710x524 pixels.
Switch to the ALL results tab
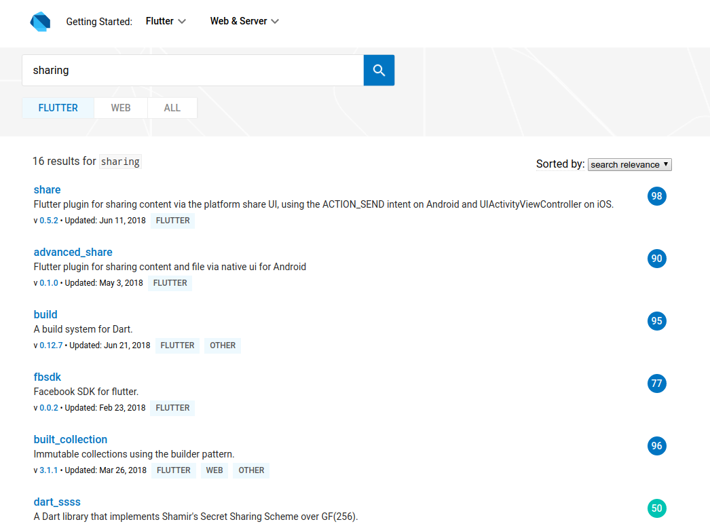(172, 107)
